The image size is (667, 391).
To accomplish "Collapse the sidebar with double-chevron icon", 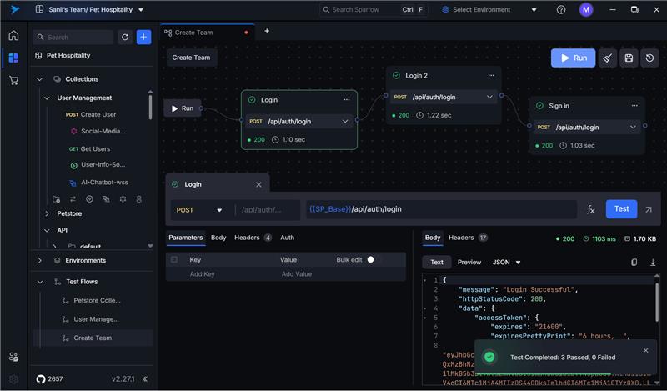I will pos(145,378).
